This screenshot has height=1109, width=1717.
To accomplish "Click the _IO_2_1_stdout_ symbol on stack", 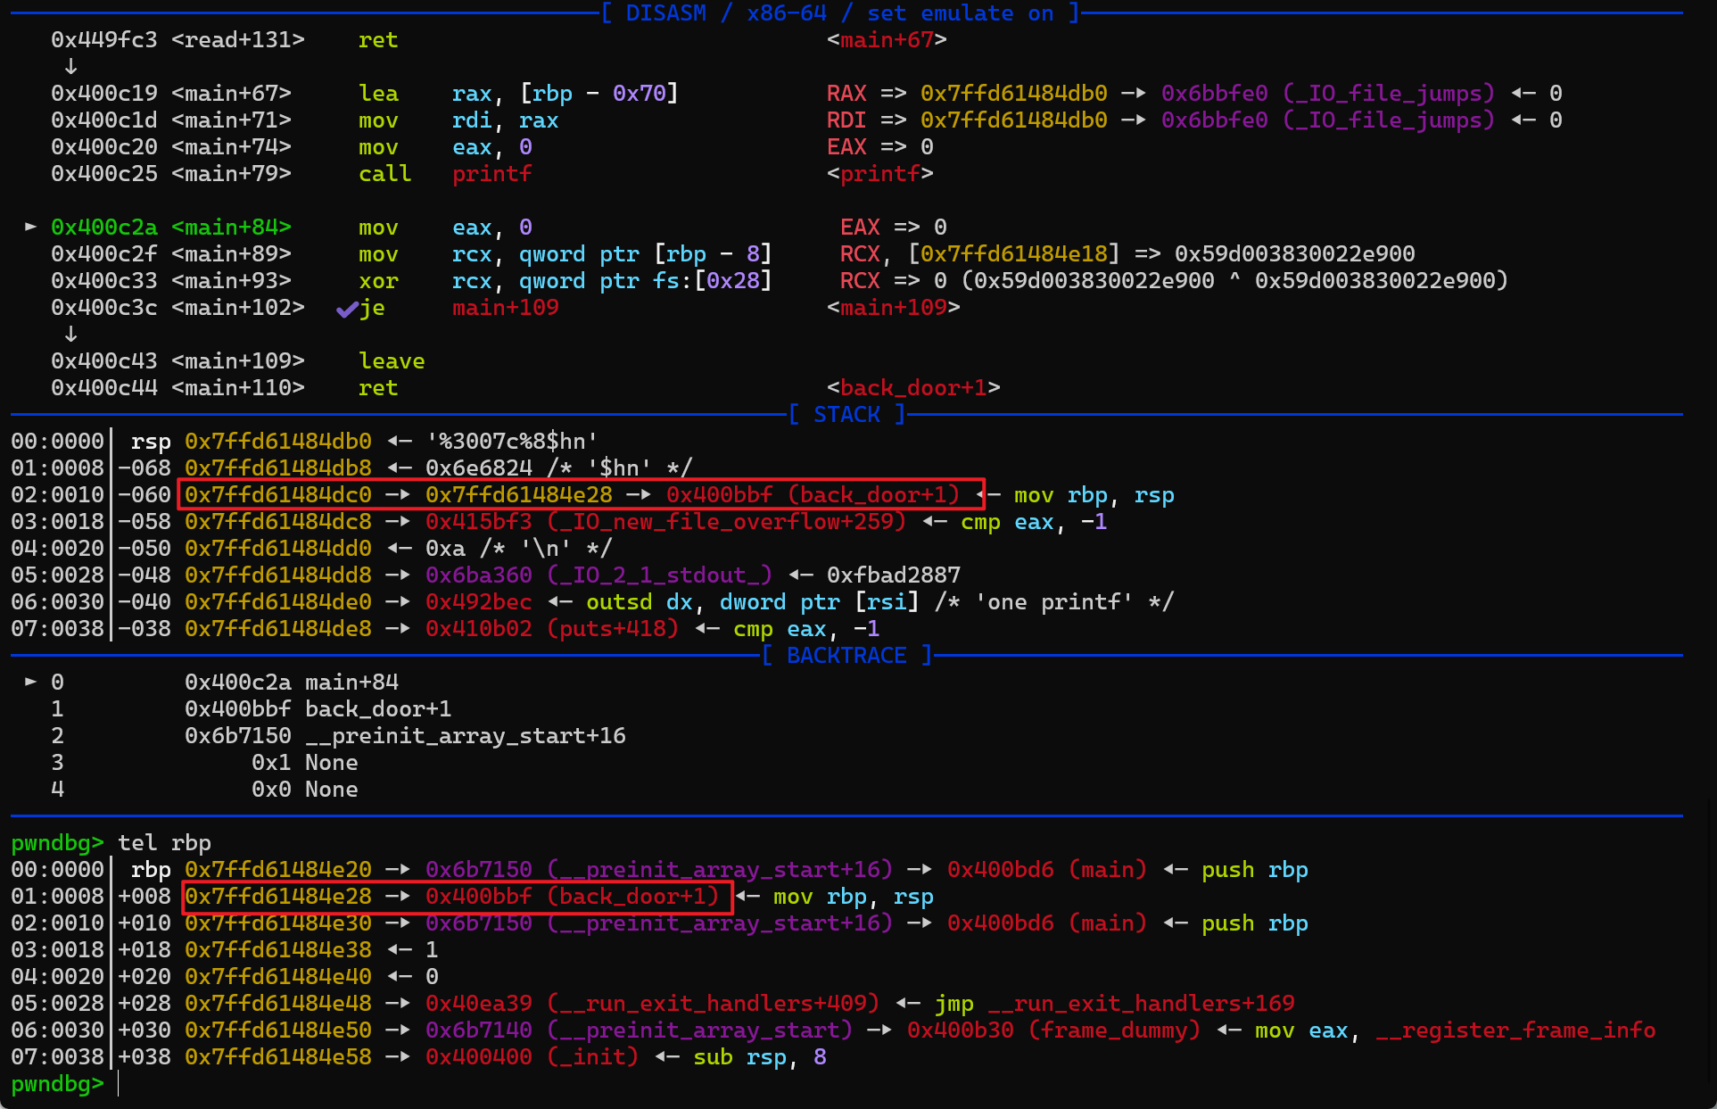I will click(660, 575).
